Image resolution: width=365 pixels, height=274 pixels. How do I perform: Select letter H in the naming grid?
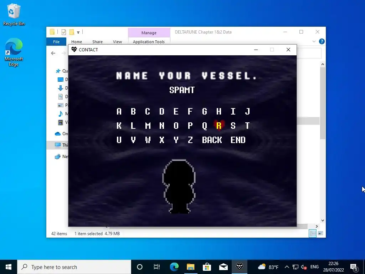point(219,111)
